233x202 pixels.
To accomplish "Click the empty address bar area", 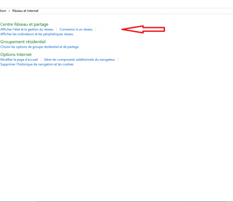I will tap(134, 11).
